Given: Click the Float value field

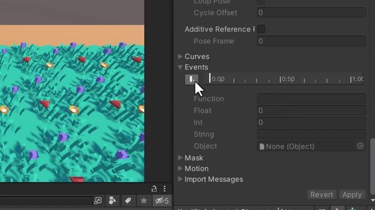Looking at the screenshot, I should point(311,110).
